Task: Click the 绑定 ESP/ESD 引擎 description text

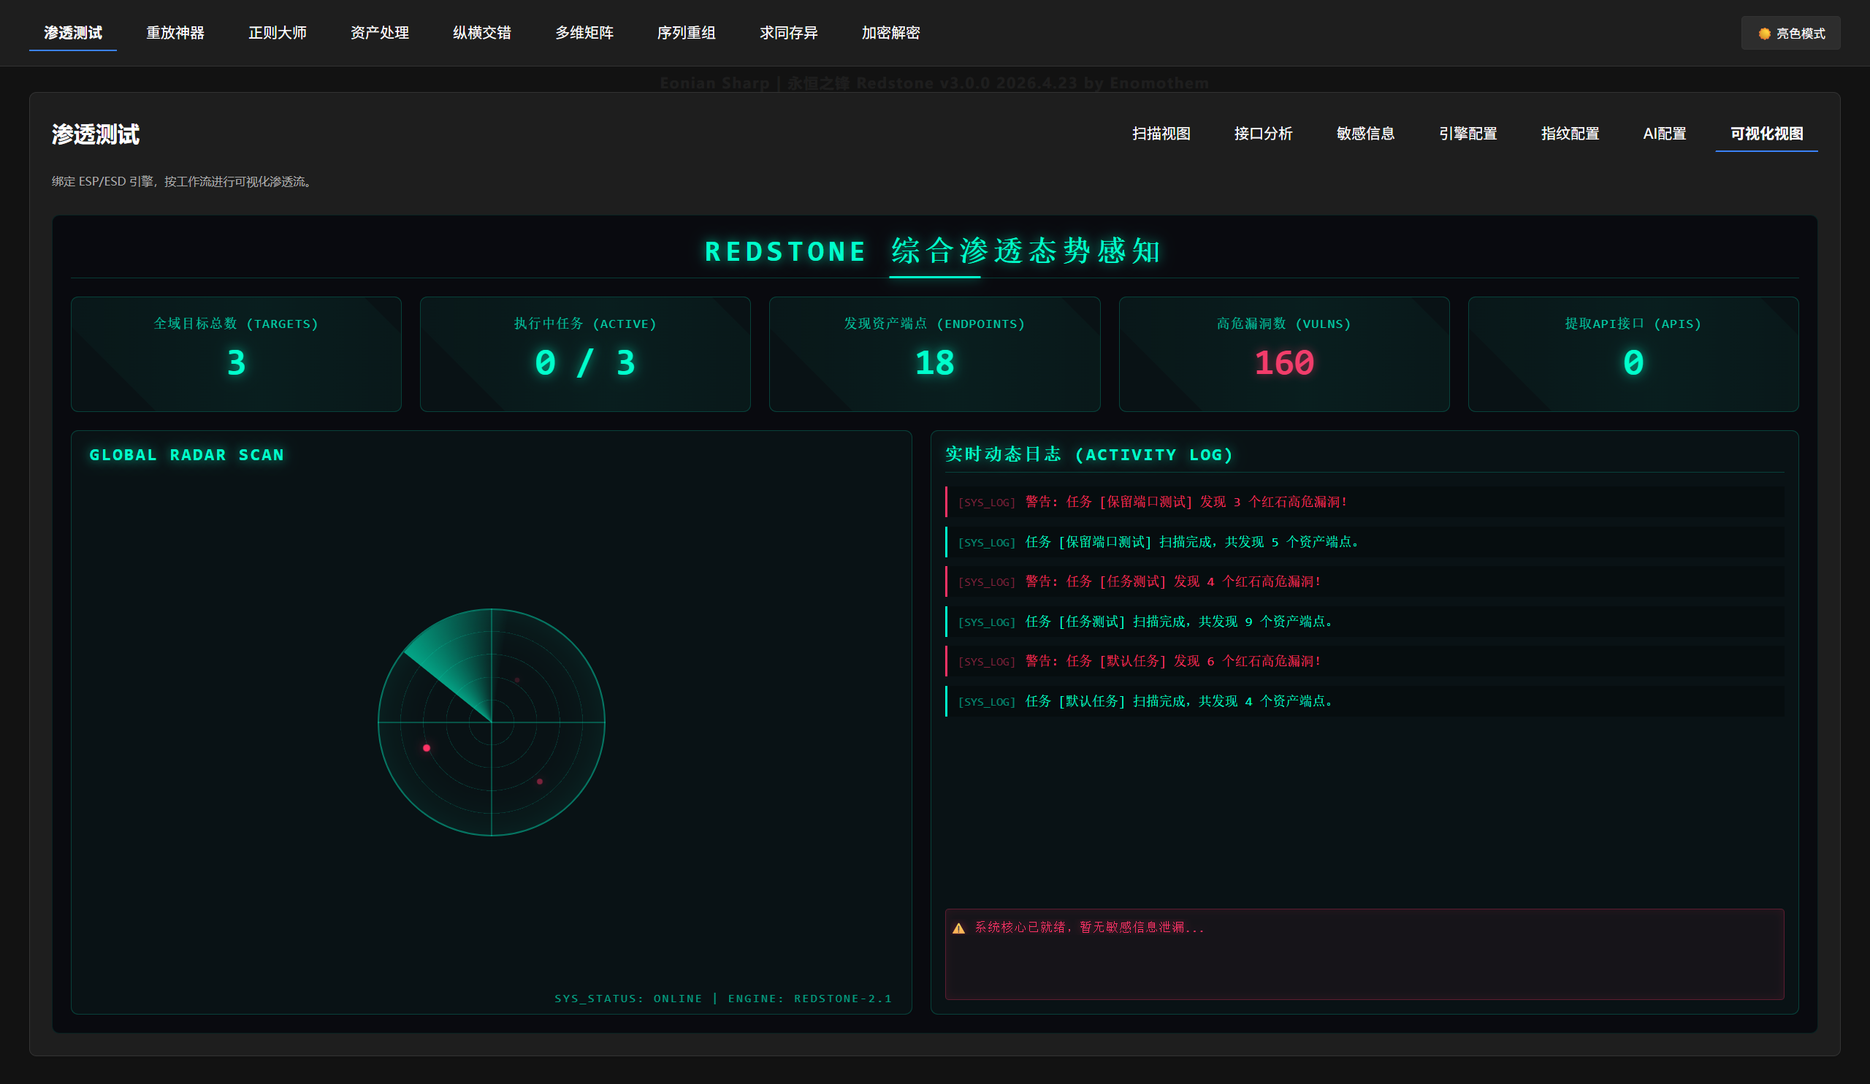Action: point(183,182)
